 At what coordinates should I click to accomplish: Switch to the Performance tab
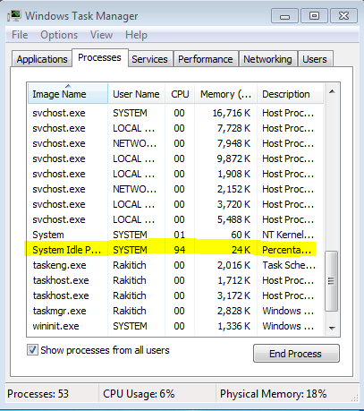(x=206, y=59)
